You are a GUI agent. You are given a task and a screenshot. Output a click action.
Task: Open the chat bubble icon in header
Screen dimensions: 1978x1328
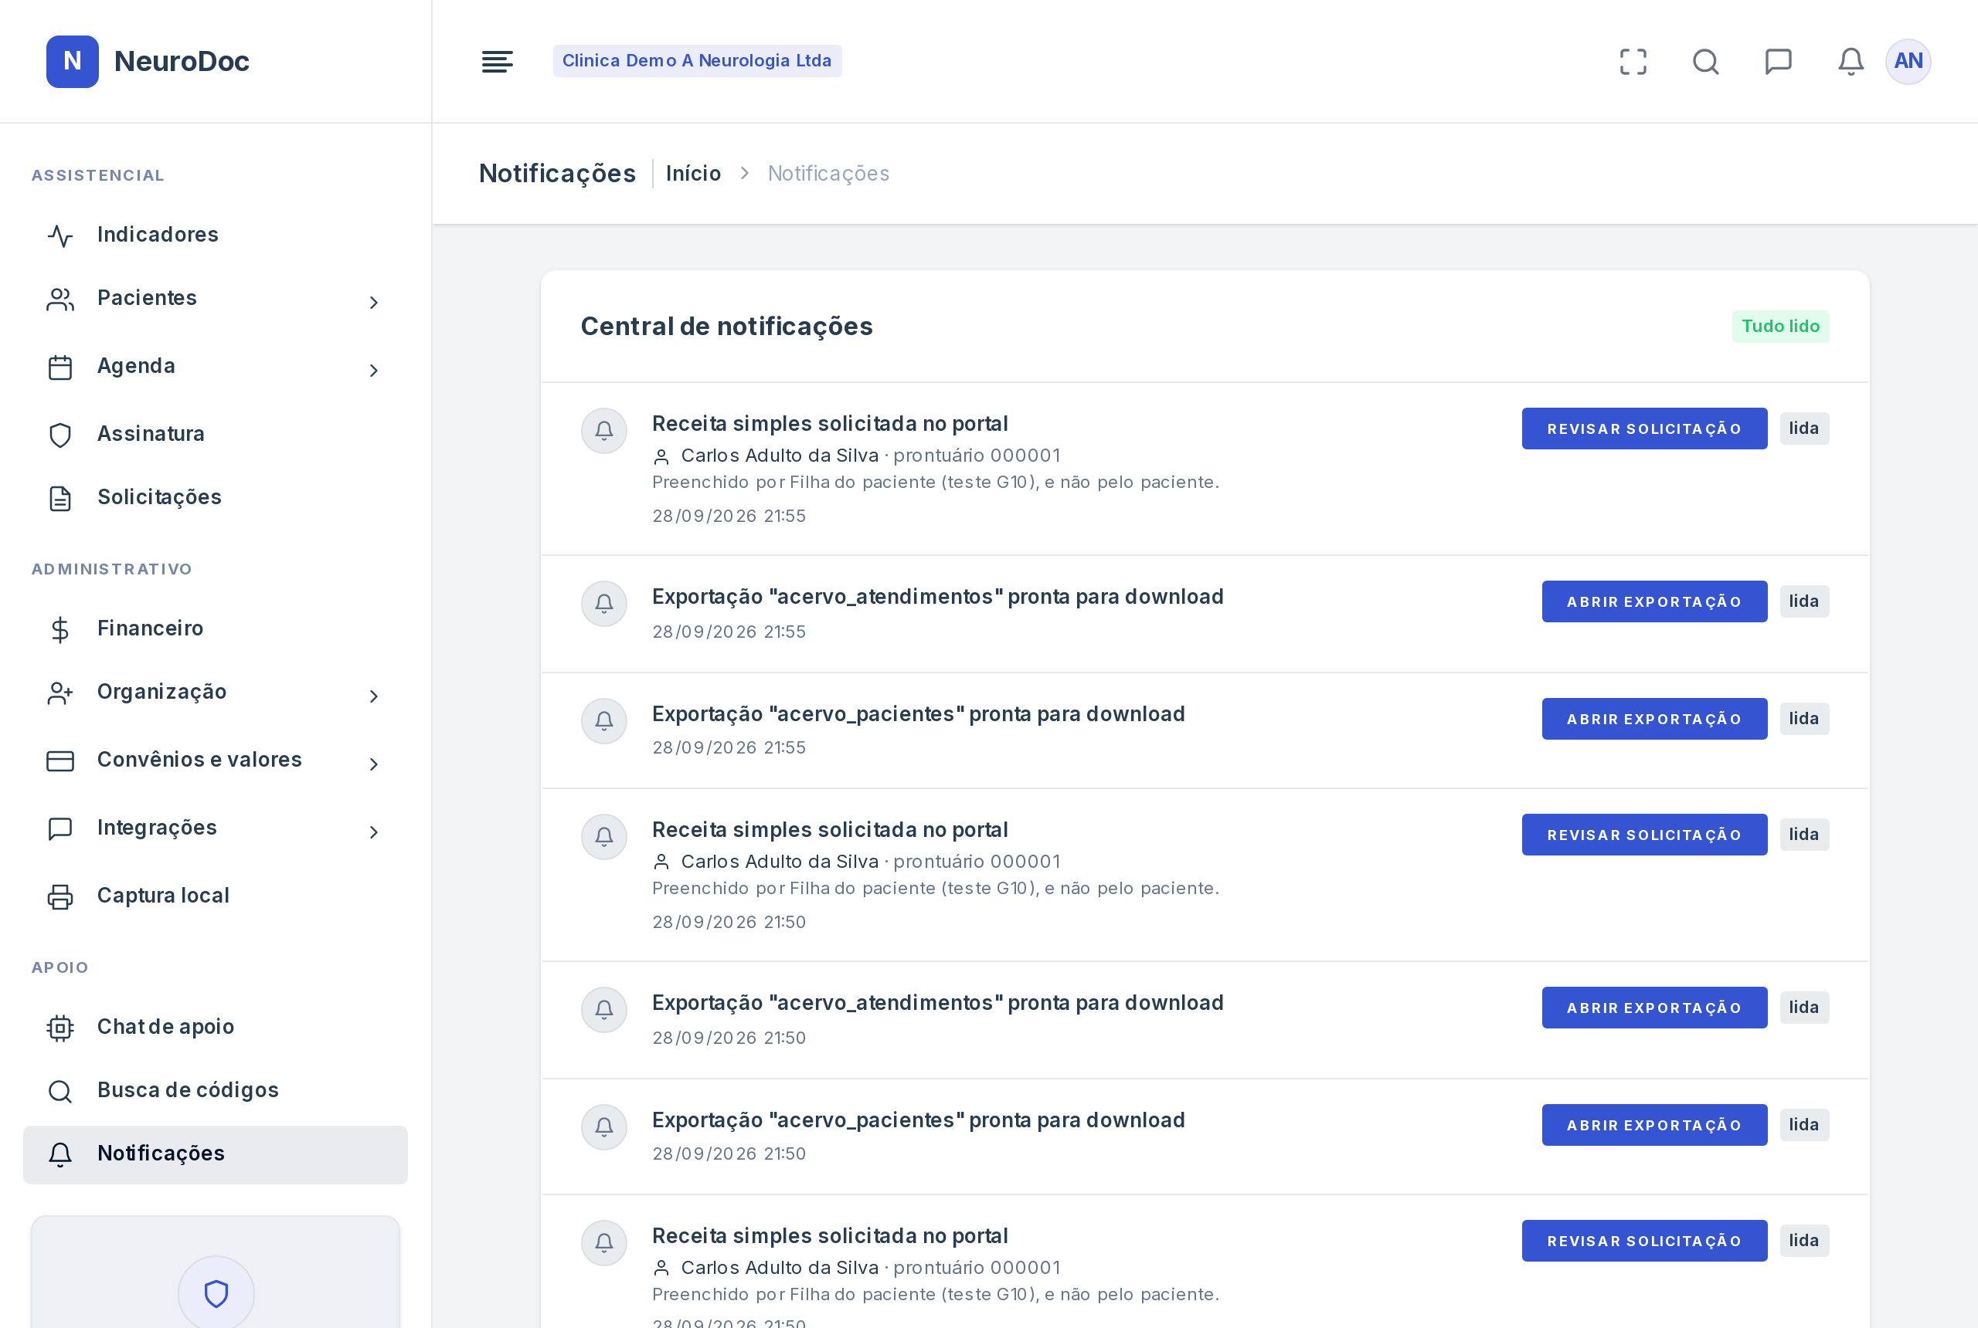1778,61
